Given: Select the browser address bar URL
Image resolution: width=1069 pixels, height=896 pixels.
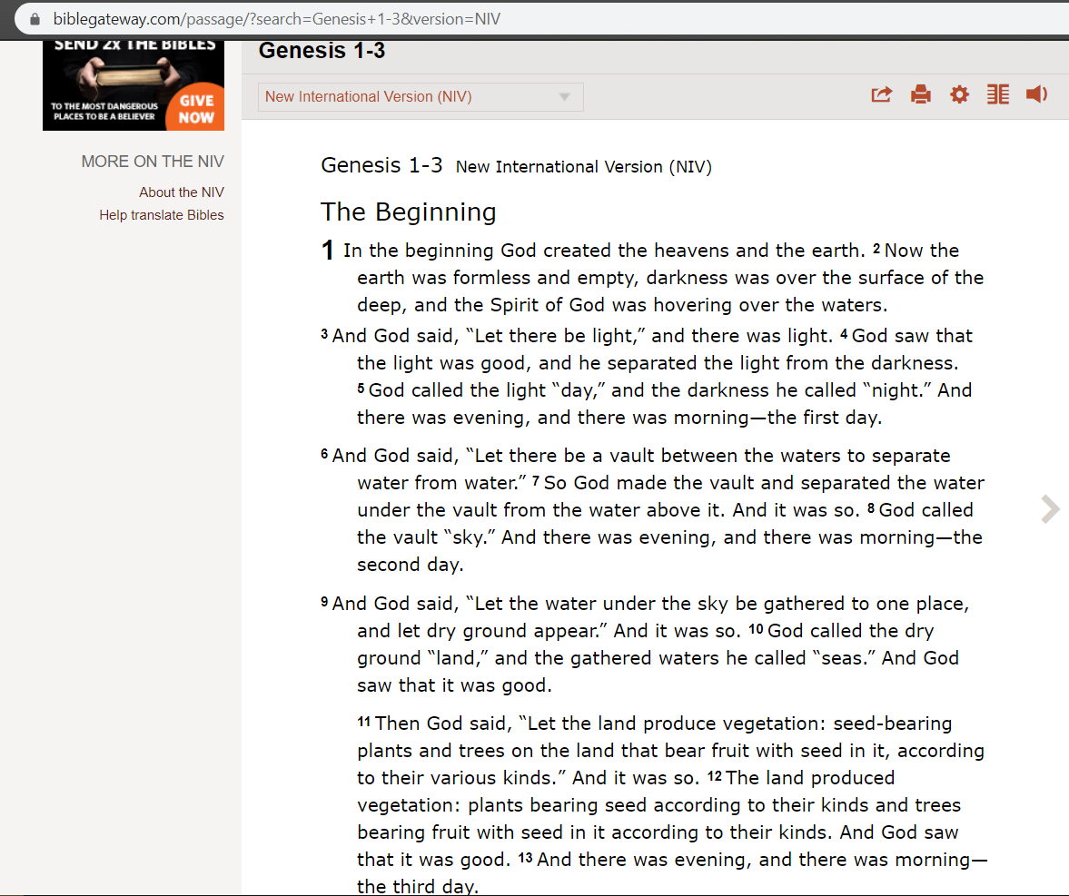Looking at the screenshot, I should point(277,19).
